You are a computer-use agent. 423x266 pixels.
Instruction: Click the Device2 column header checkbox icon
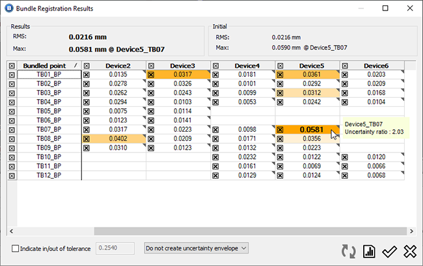point(87,66)
